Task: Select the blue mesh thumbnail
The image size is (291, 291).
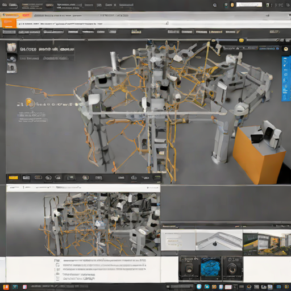Action: pyautogui.click(x=211, y=268)
